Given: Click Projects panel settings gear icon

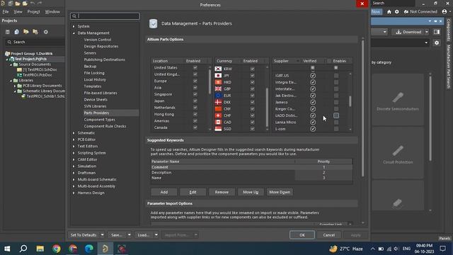Looking at the screenshot, I should tap(45, 32).
